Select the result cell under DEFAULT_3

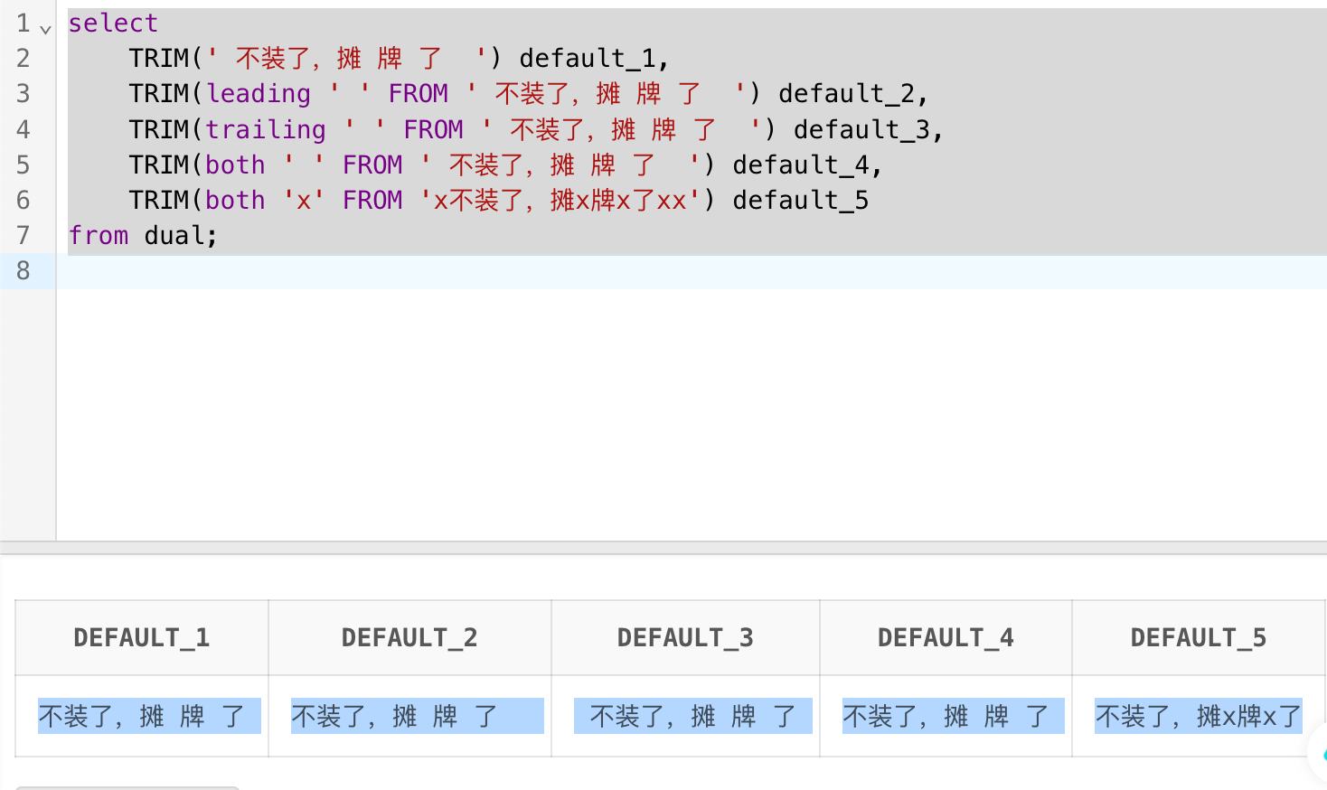tap(685, 716)
